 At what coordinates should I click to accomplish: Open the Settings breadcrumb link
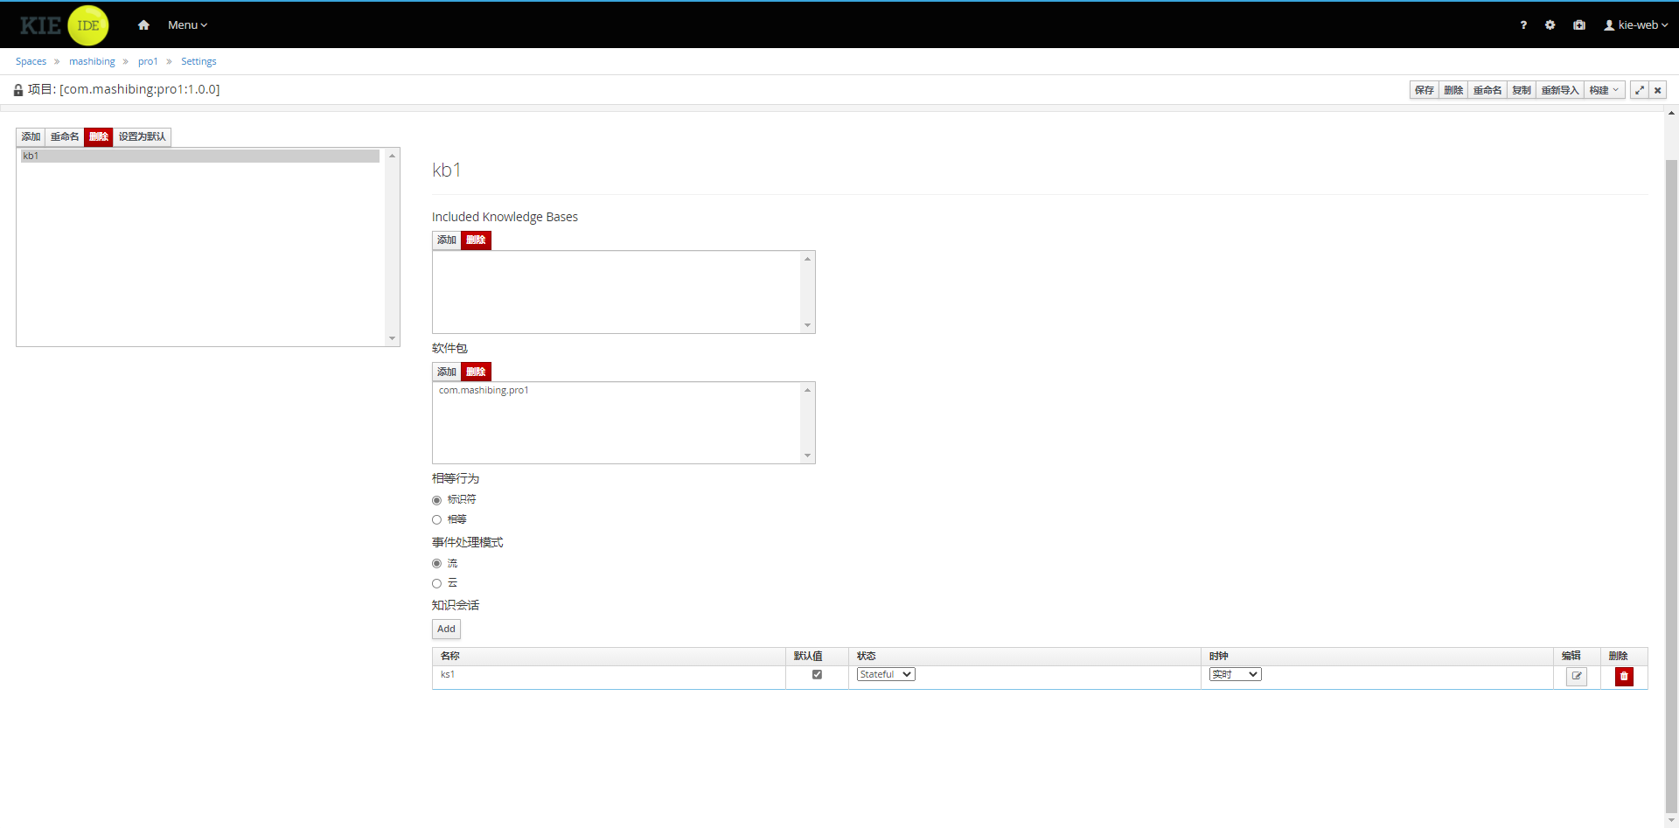click(x=199, y=61)
